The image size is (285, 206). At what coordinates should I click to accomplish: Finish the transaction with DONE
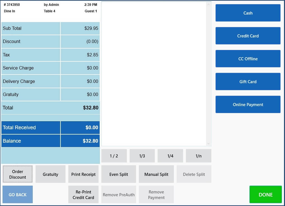[265, 194]
